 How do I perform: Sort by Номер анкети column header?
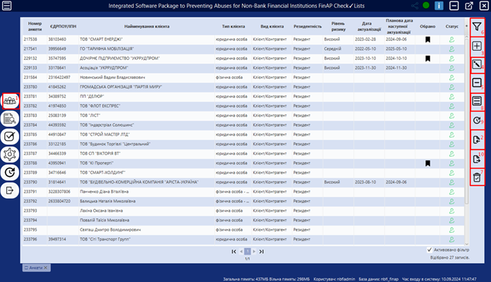pyautogui.click(x=35, y=26)
